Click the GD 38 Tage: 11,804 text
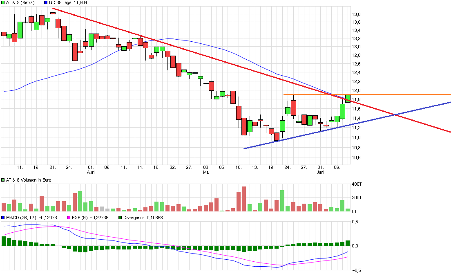This screenshot has width=451, height=274. click(69, 2)
